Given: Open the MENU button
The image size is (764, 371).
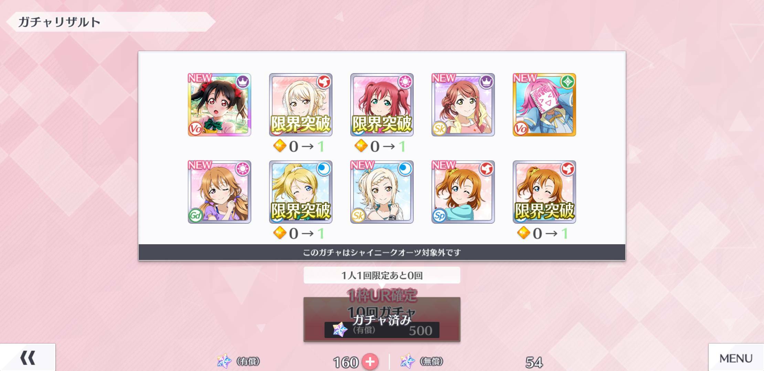Looking at the screenshot, I should pyautogui.click(x=736, y=357).
